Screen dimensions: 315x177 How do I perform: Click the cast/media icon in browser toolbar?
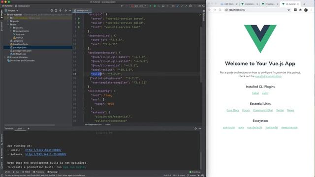click(x=295, y=10)
